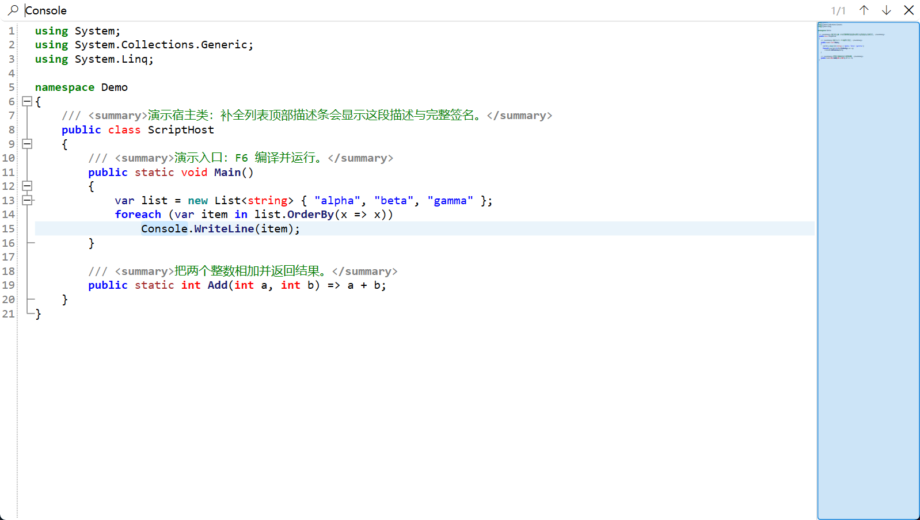Click line number 21 in gutter
920x520 pixels.
pos(9,313)
